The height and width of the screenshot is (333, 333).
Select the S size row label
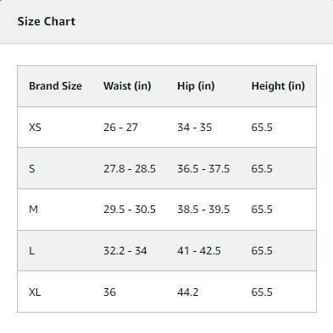[32, 169]
